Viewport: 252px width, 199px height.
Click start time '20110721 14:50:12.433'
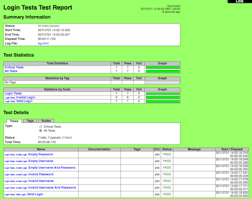[54, 30]
